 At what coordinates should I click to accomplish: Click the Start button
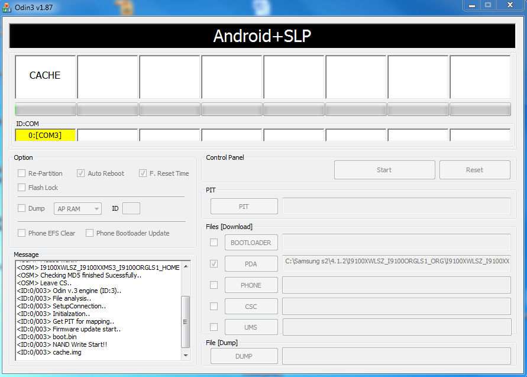[384, 170]
